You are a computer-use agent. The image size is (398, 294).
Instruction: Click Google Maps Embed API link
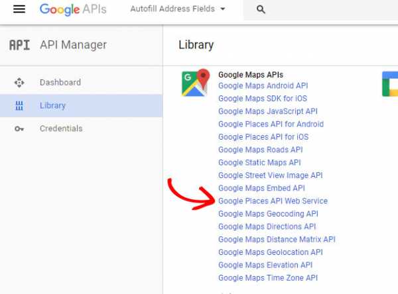click(x=261, y=188)
